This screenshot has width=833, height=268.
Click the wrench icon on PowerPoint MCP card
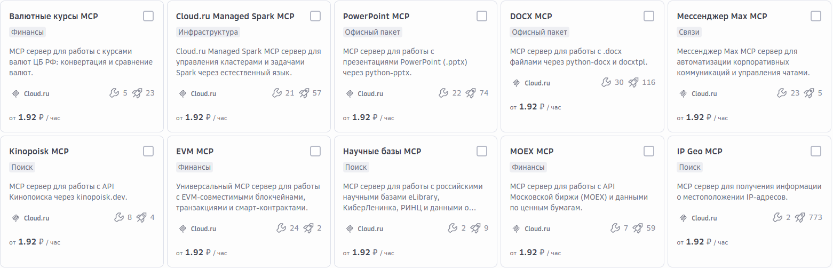tap(443, 93)
